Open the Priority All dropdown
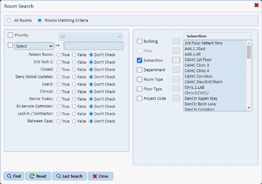 click(x=91, y=36)
